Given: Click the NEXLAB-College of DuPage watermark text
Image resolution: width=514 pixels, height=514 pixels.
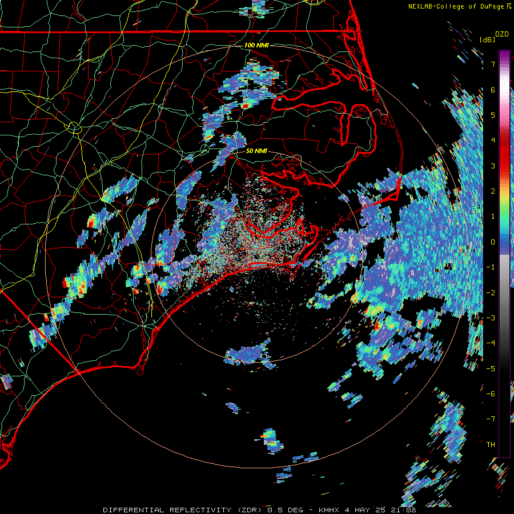Looking at the screenshot, I should [459, 6].
